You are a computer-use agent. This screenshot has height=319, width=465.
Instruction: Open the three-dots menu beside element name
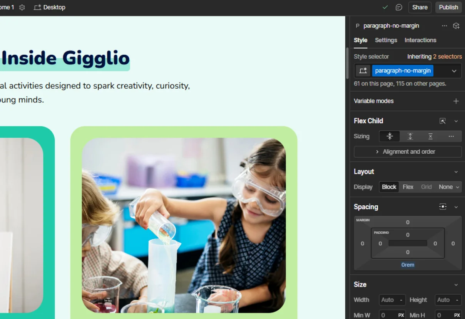point(445,26)
